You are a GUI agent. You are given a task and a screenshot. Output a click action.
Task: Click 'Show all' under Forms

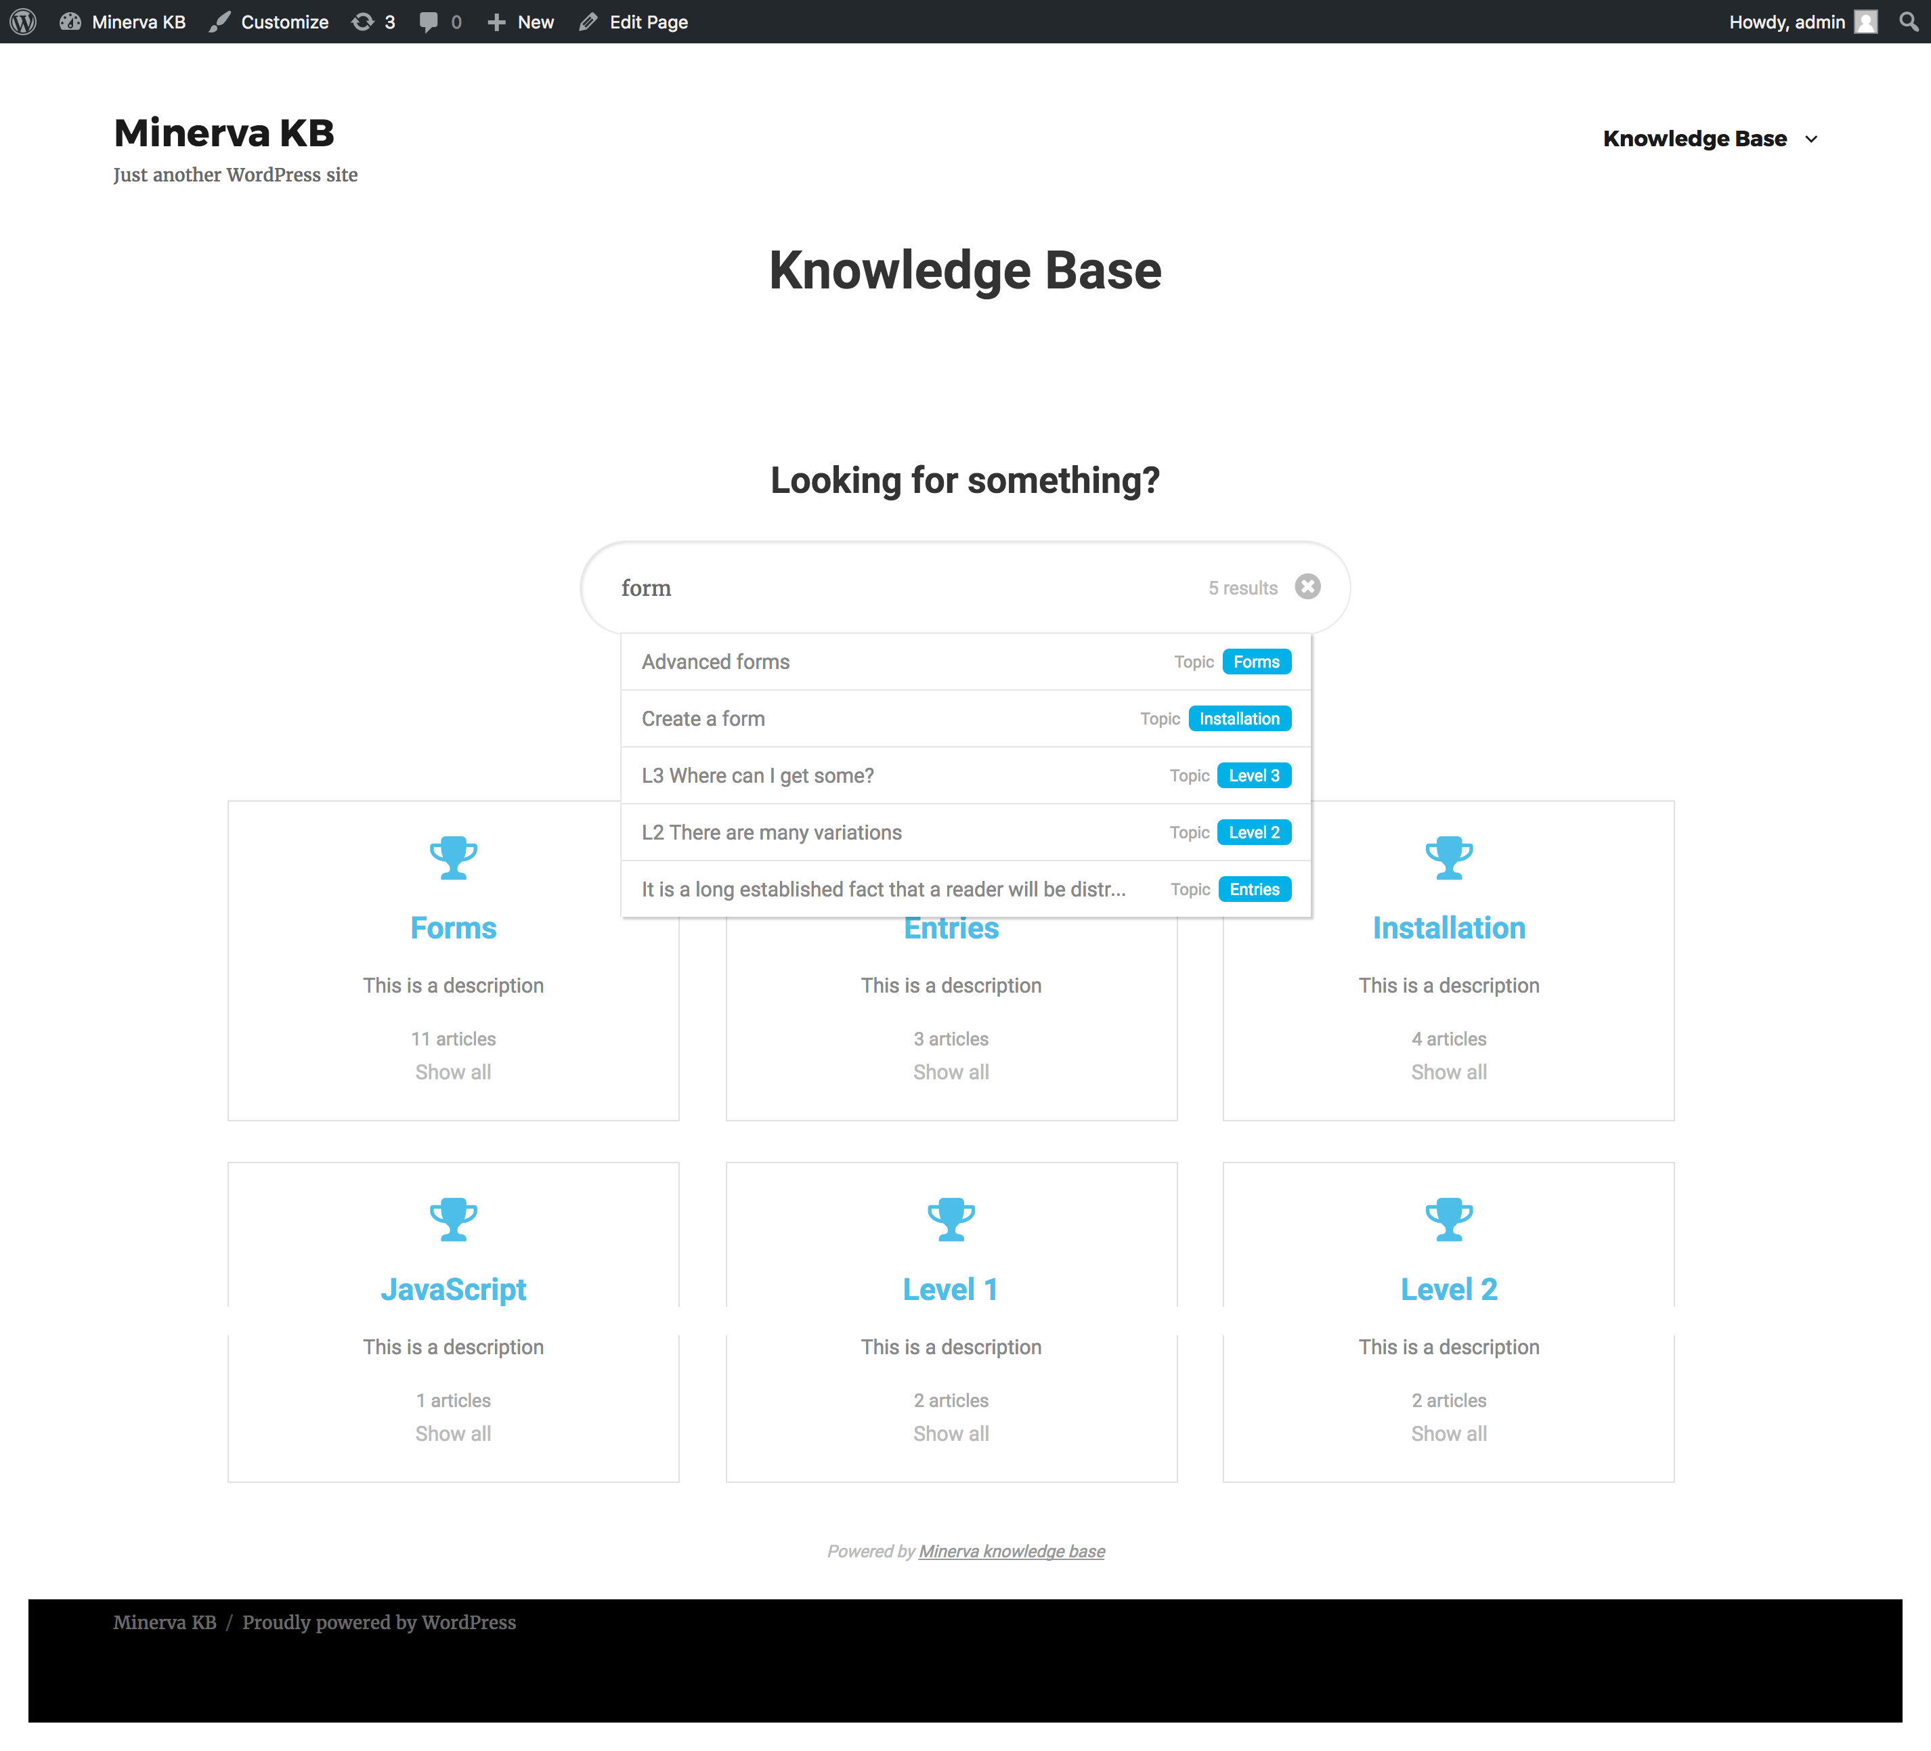tap(453, 1072)
